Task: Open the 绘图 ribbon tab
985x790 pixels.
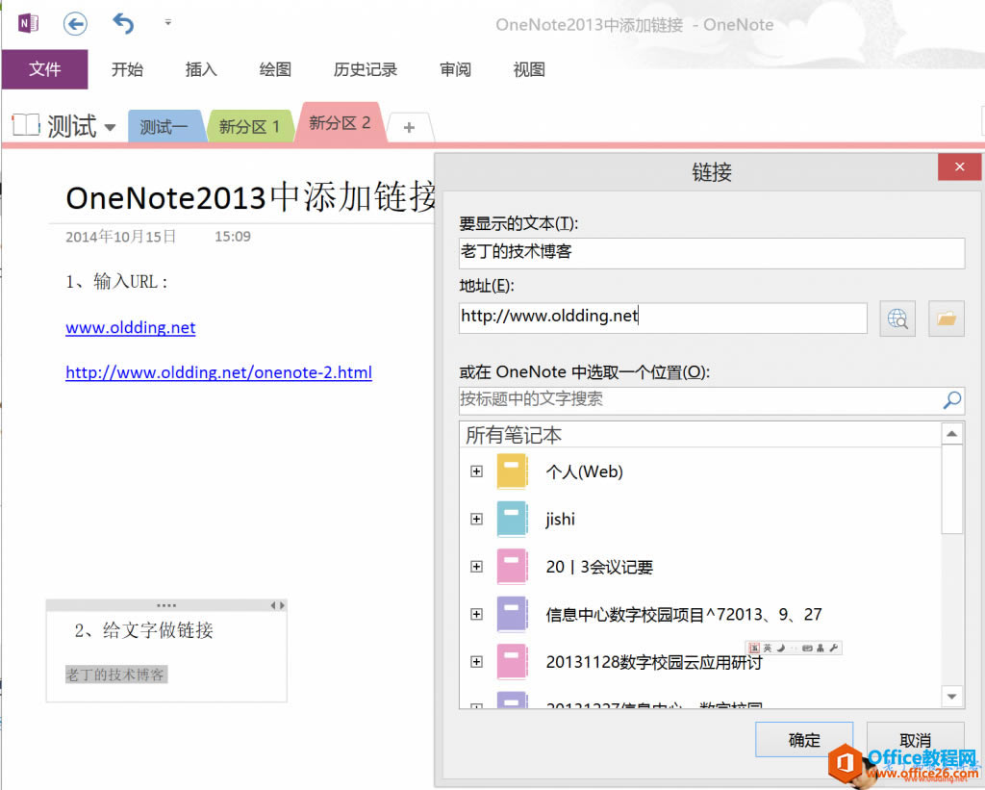Action: point(275,69)
